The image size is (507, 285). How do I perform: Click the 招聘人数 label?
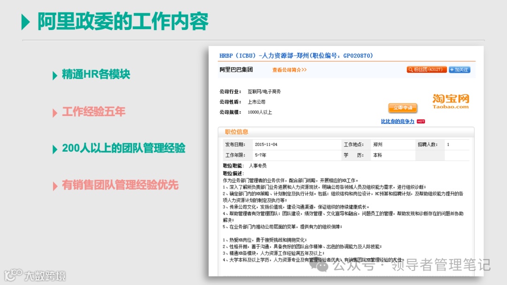(x=428, y=145)
